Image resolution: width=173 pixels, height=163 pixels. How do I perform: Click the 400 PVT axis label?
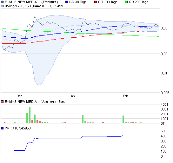[163, 136]
